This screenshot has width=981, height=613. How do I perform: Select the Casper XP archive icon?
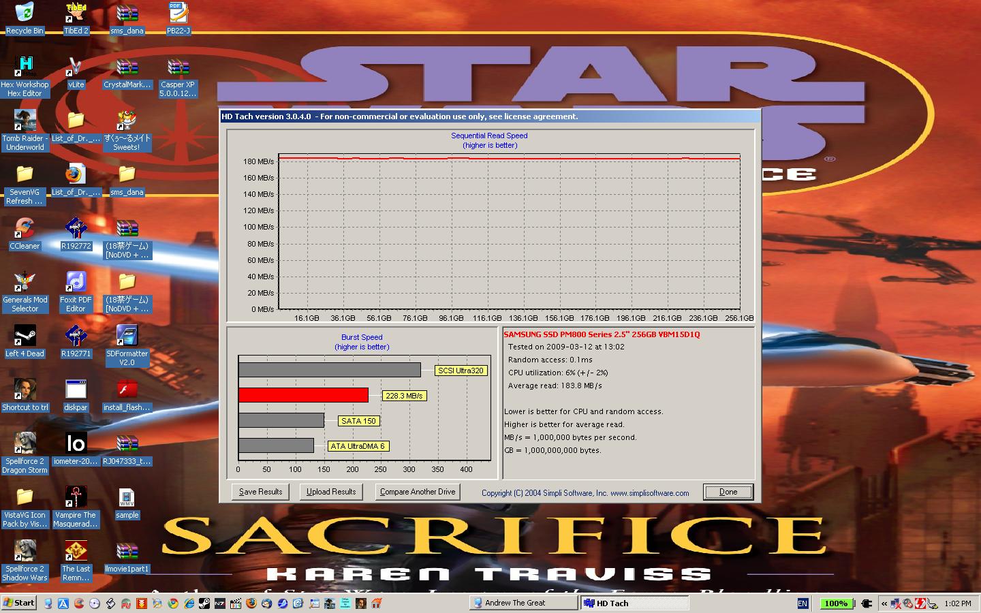click(x=178, y=76)
